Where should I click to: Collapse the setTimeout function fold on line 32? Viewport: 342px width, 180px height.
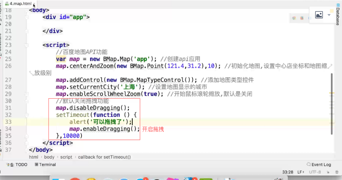(x=26, y=115)
